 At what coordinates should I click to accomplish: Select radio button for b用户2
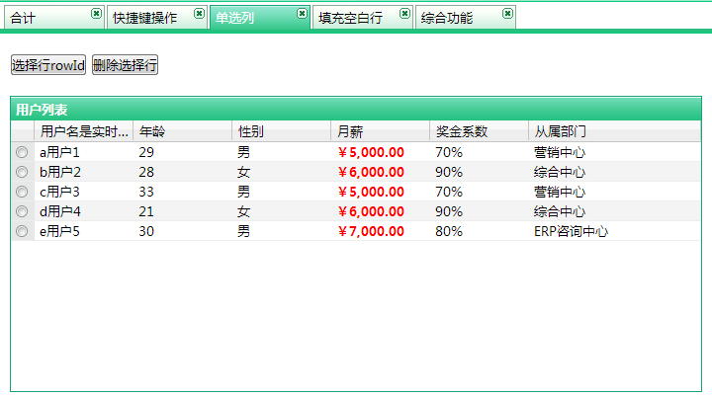(x=22, y=172)
